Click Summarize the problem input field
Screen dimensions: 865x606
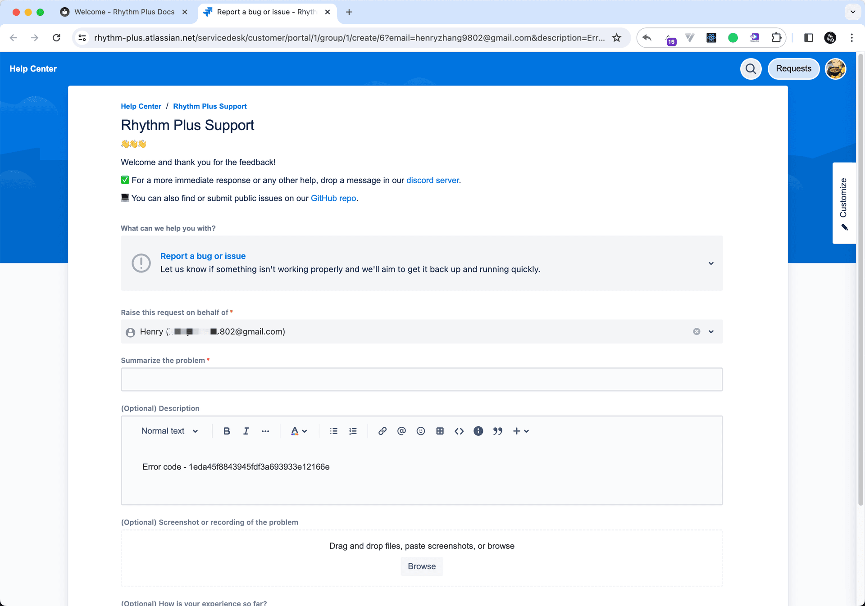point(422,380)
